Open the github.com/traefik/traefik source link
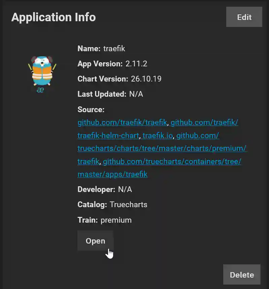 tap(122, 122)
